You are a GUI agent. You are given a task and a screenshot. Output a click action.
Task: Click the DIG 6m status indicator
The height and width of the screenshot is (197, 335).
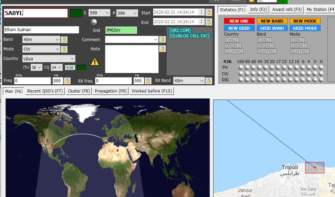302,79
